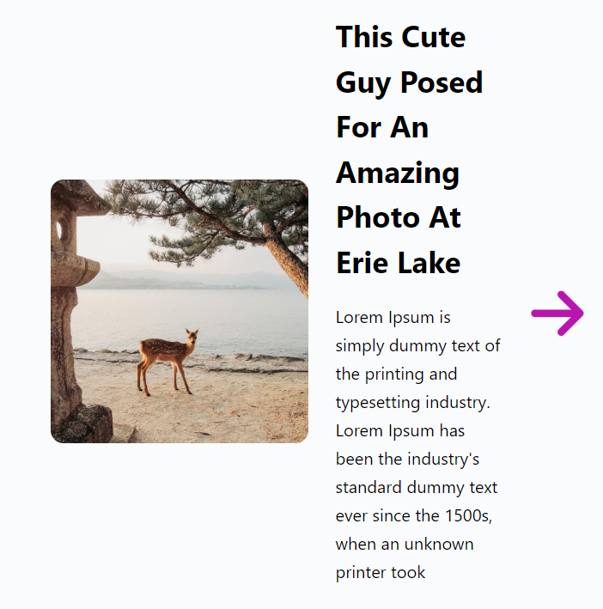Click the word "typesetting" in the paragraph
603x609 pixels.
(376, 403)
